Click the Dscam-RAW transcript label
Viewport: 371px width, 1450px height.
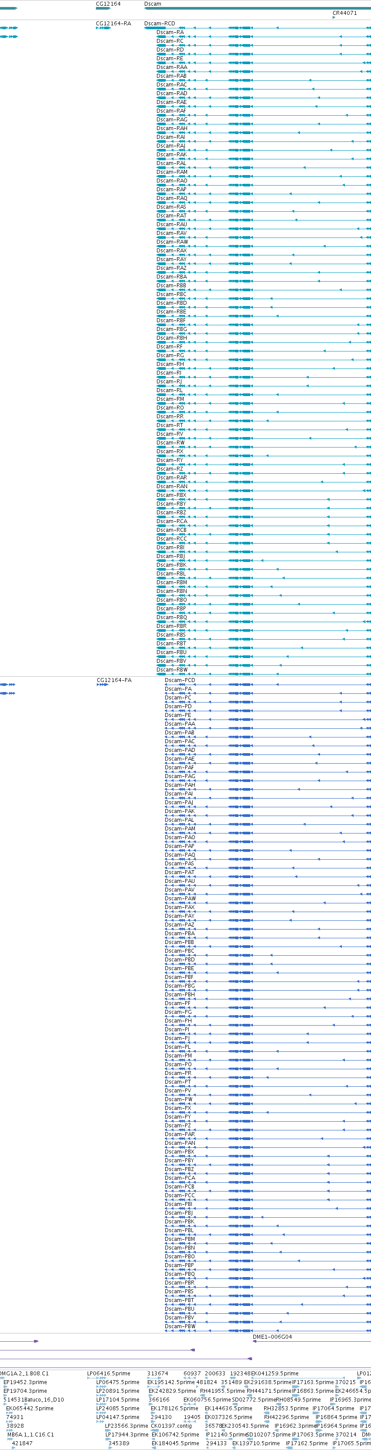(172, 242)
